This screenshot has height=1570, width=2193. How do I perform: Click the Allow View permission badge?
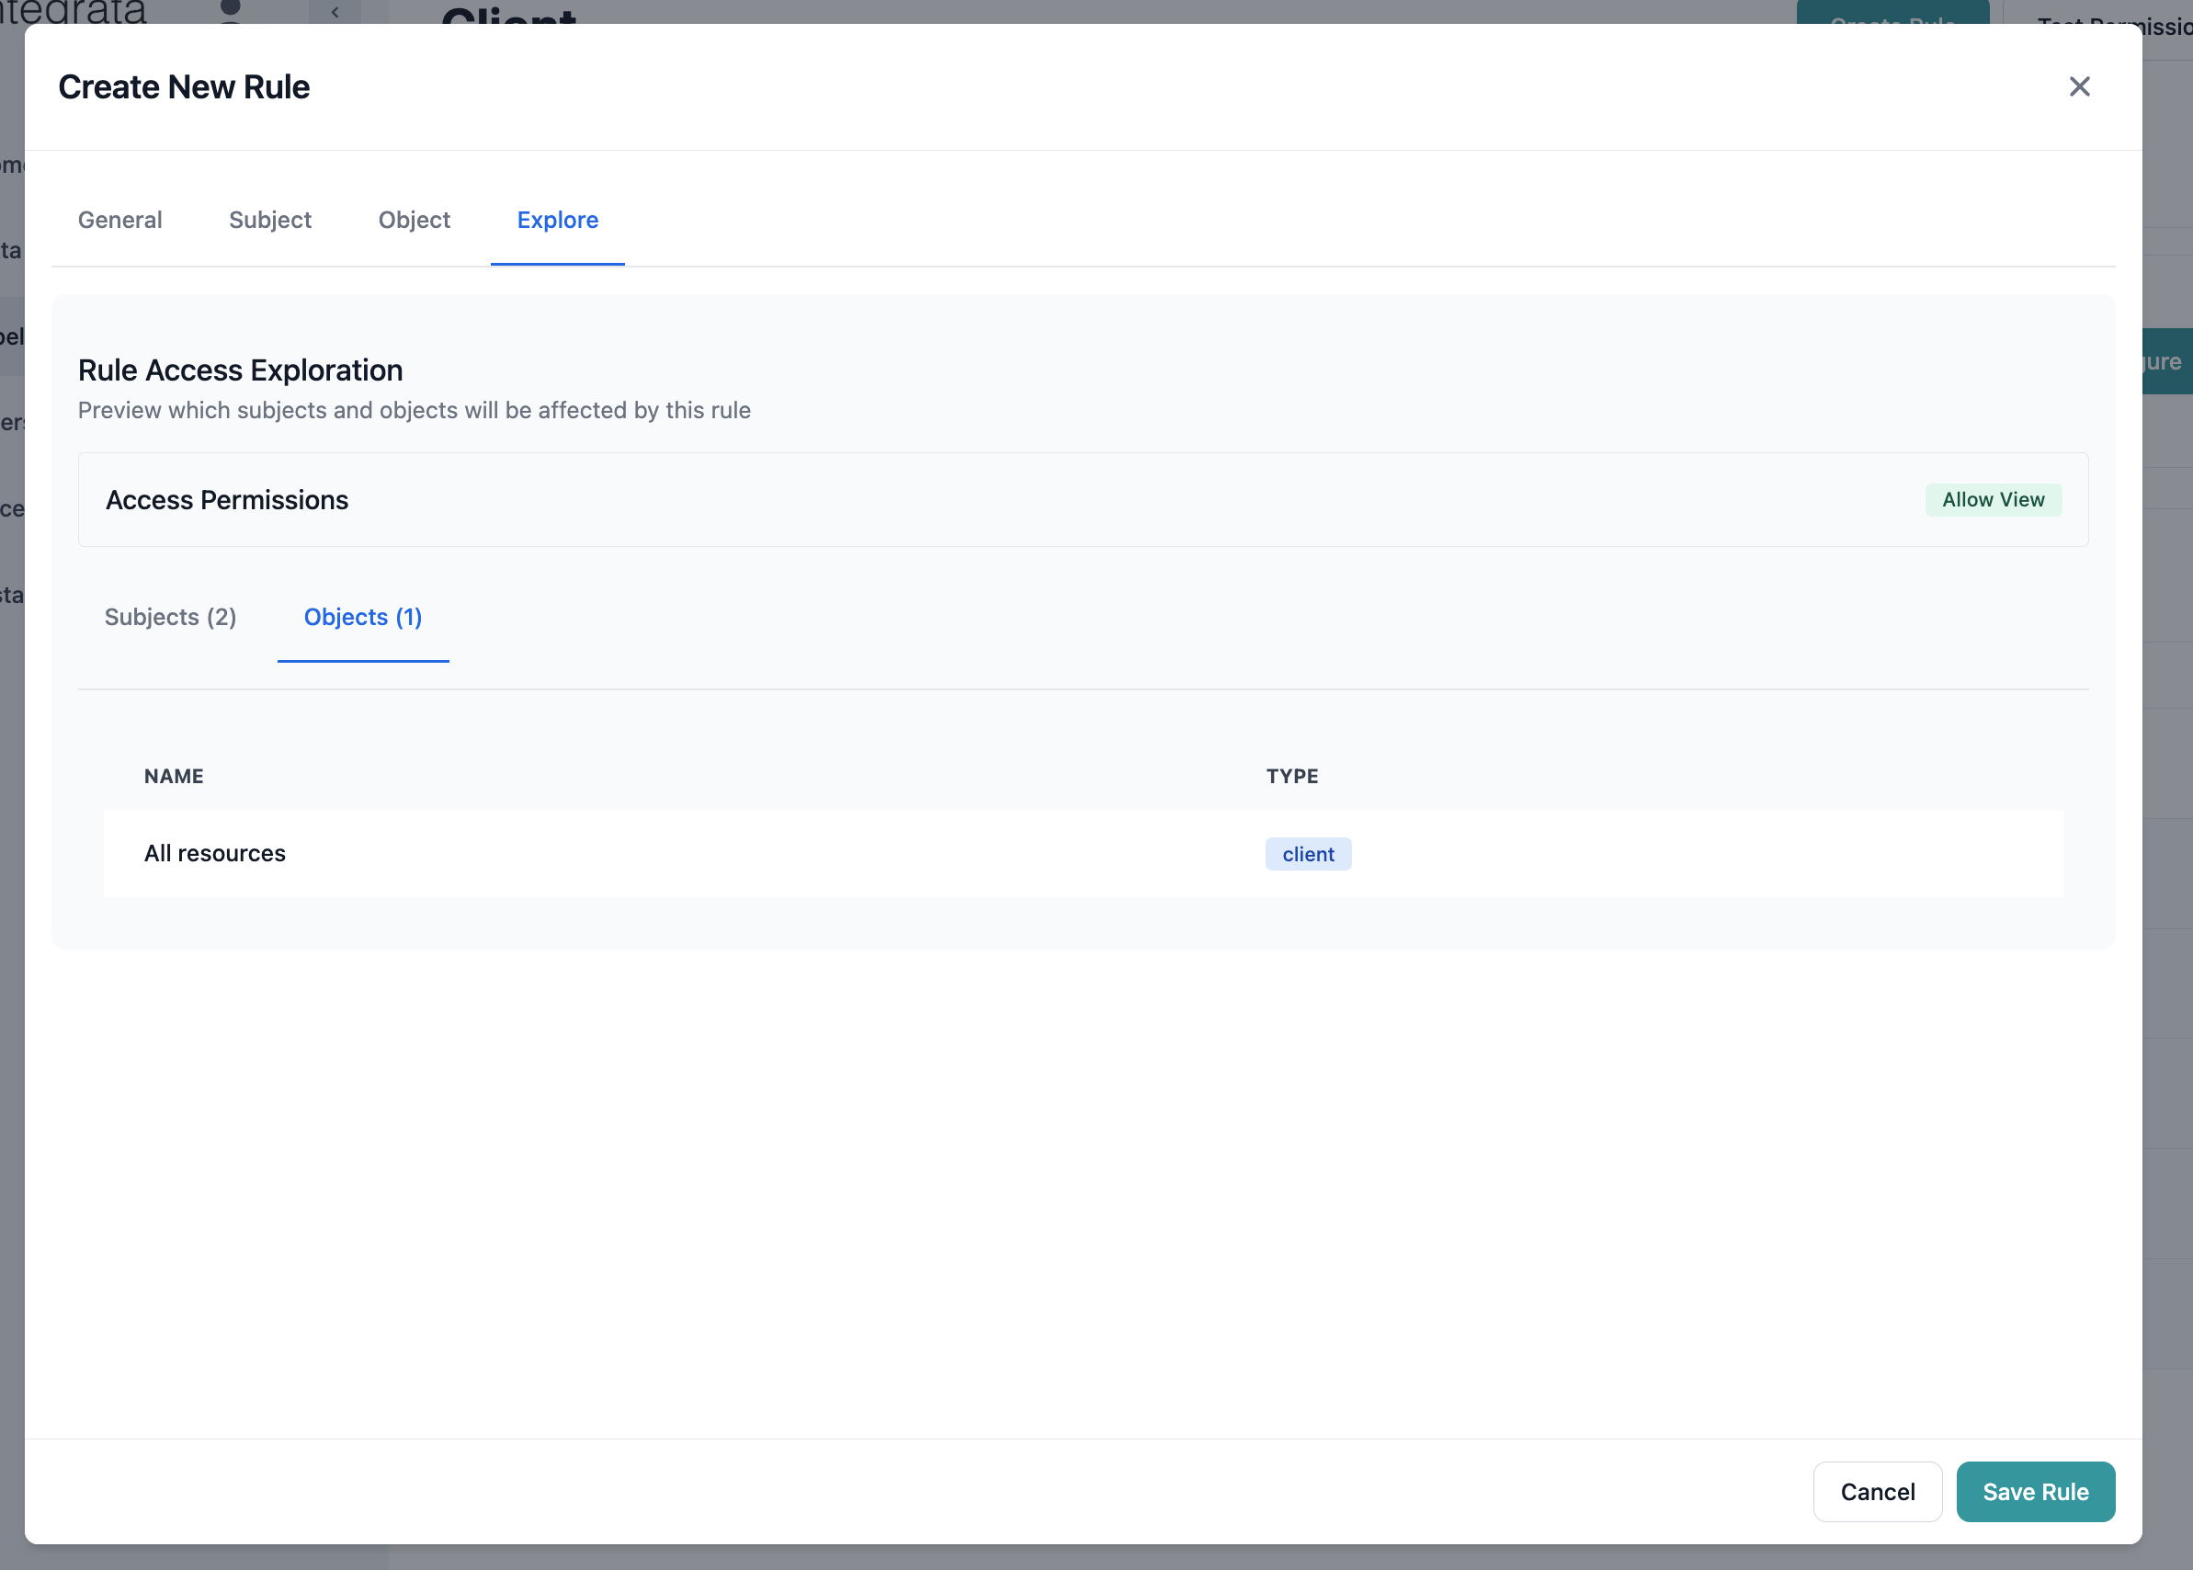(x=1992, y=499)
